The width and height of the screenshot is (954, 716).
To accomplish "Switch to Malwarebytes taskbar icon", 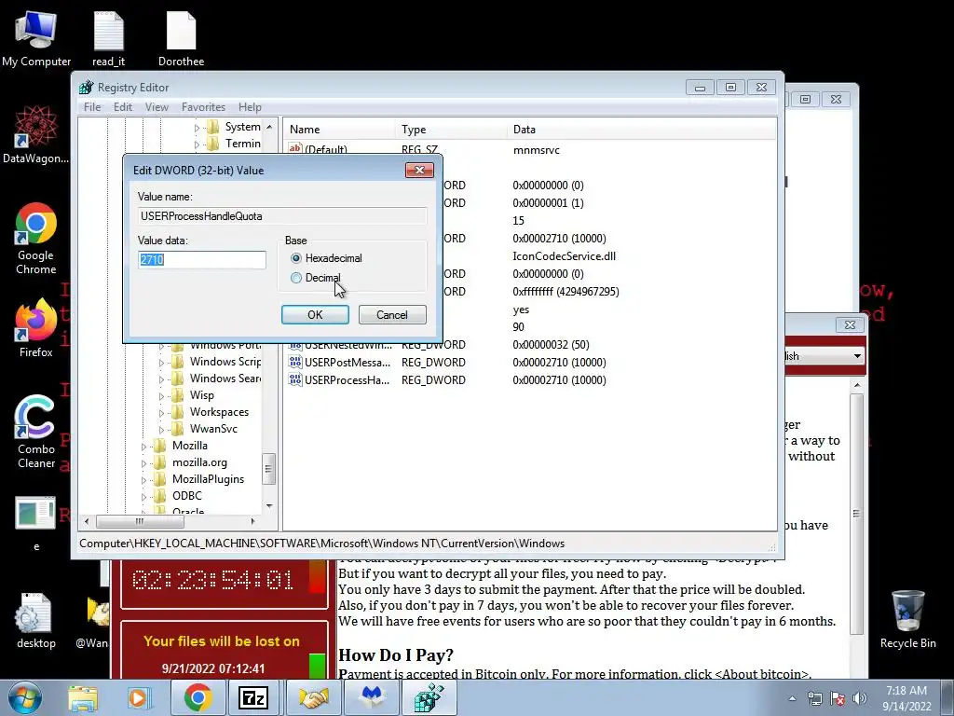I will click(x=371, y=697).
